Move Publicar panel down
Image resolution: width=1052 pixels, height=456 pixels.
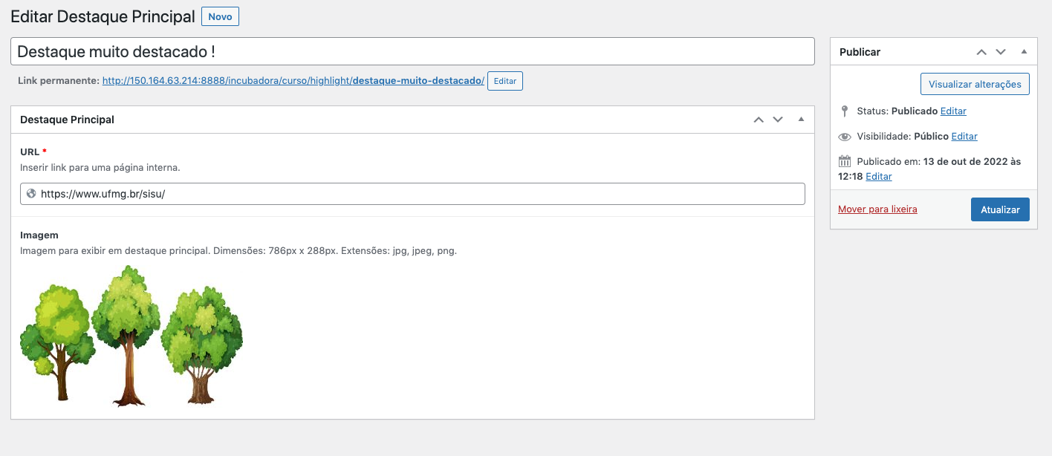pos(1001,52)
